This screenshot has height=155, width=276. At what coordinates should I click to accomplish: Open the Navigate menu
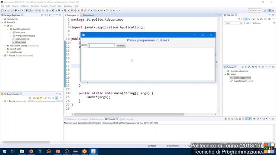pyautogui.click(x=35, y=6)
